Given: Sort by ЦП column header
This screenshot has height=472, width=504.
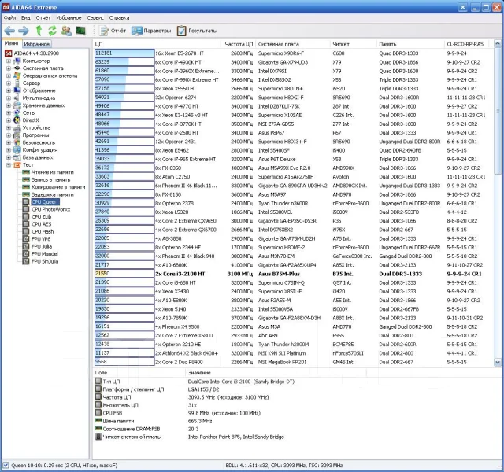Looking at the screenshot, I should [x=156, y=44].
